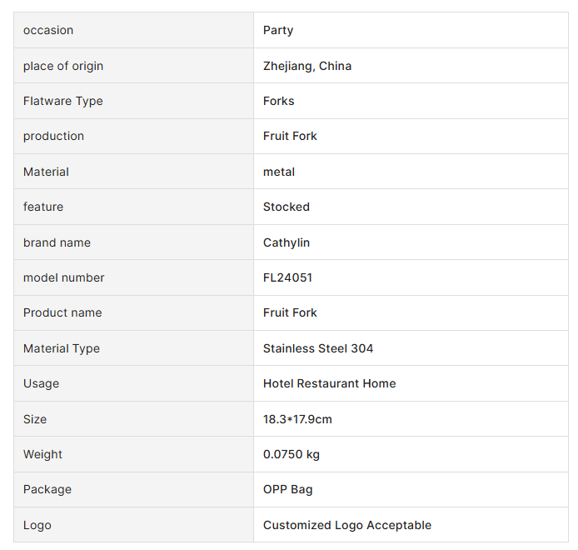Screen dimensions: 578x550
Task: Click the 'Material Type' label
Action: 62,348
